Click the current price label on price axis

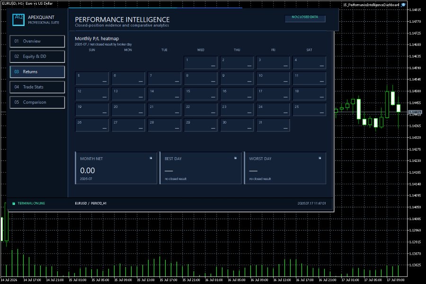[415, 112]
